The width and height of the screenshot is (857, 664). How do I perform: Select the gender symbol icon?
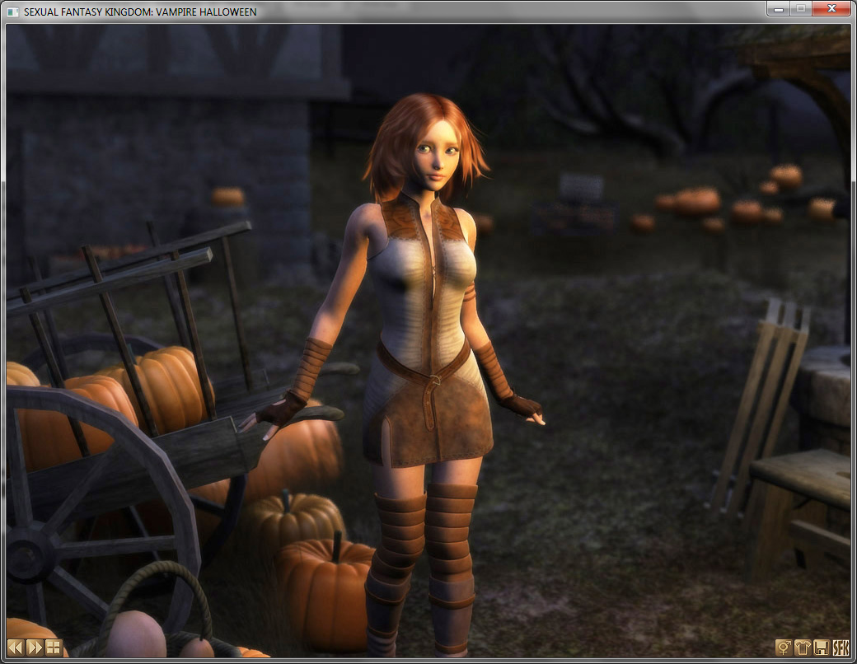point(783,648)
